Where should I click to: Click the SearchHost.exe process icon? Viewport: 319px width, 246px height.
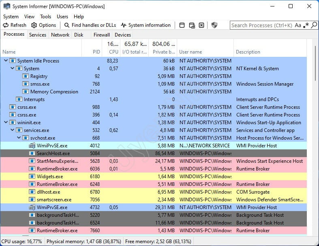(32, 153)
